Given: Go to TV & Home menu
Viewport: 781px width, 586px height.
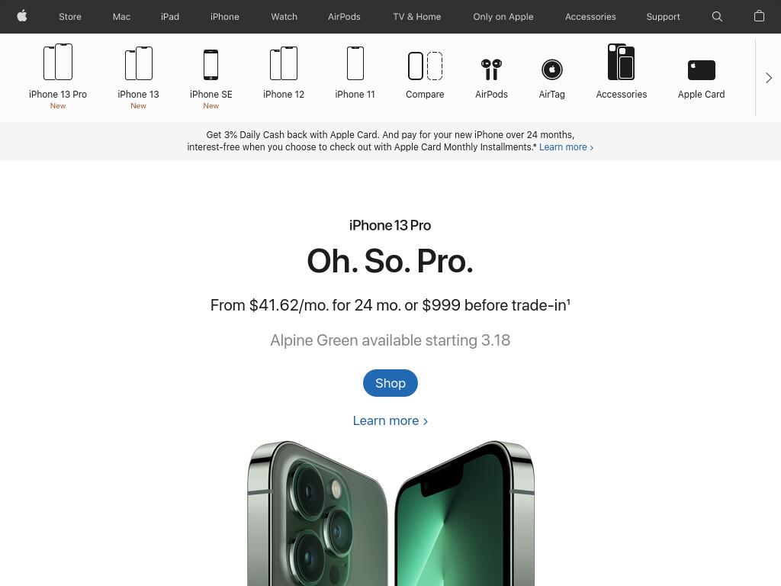Looking at the screenshot, I should click(417, 17).
